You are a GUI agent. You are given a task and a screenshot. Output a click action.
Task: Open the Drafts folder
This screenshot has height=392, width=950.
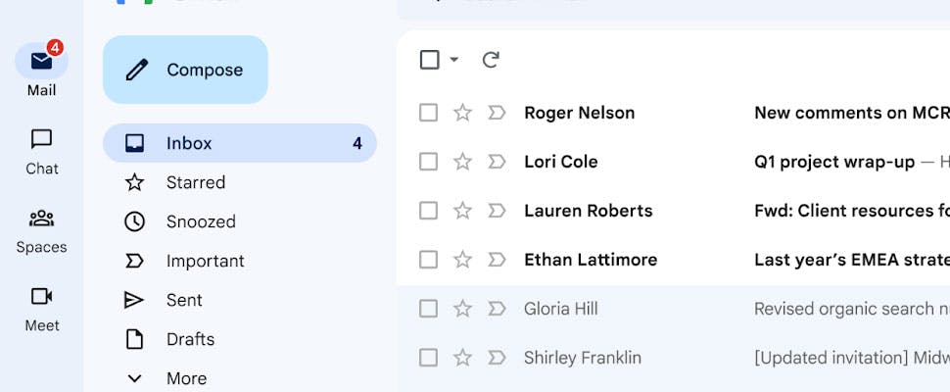pyautogui.click(x=190, y=339)
